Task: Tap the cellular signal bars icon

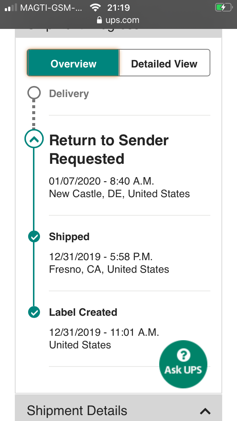Action: point(11,8)
